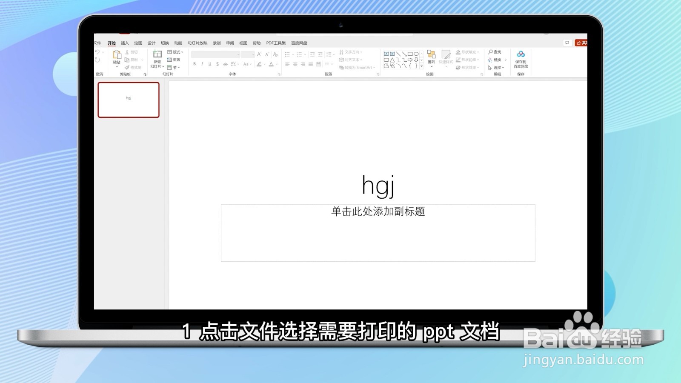681x383 pixels.
Task: Open the Change Case (Aa) dropdown
Action: pos(247,64)
